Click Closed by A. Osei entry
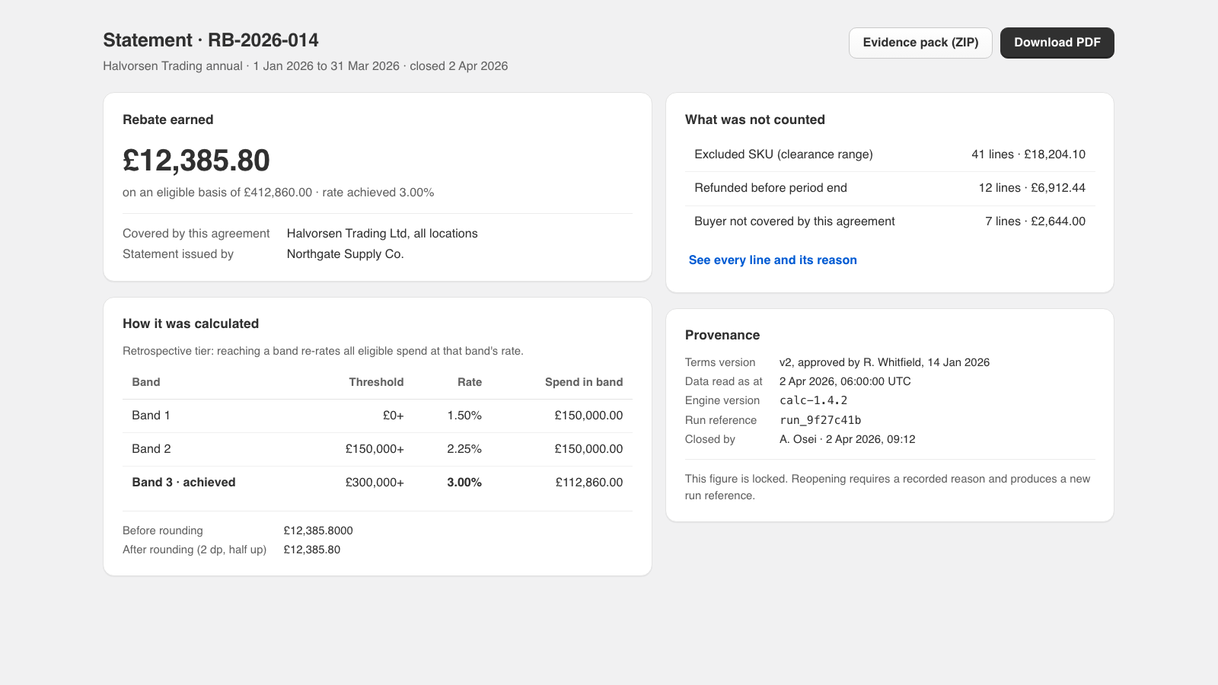This screenshot has width=1218, height=685. [x=847, y=439]
